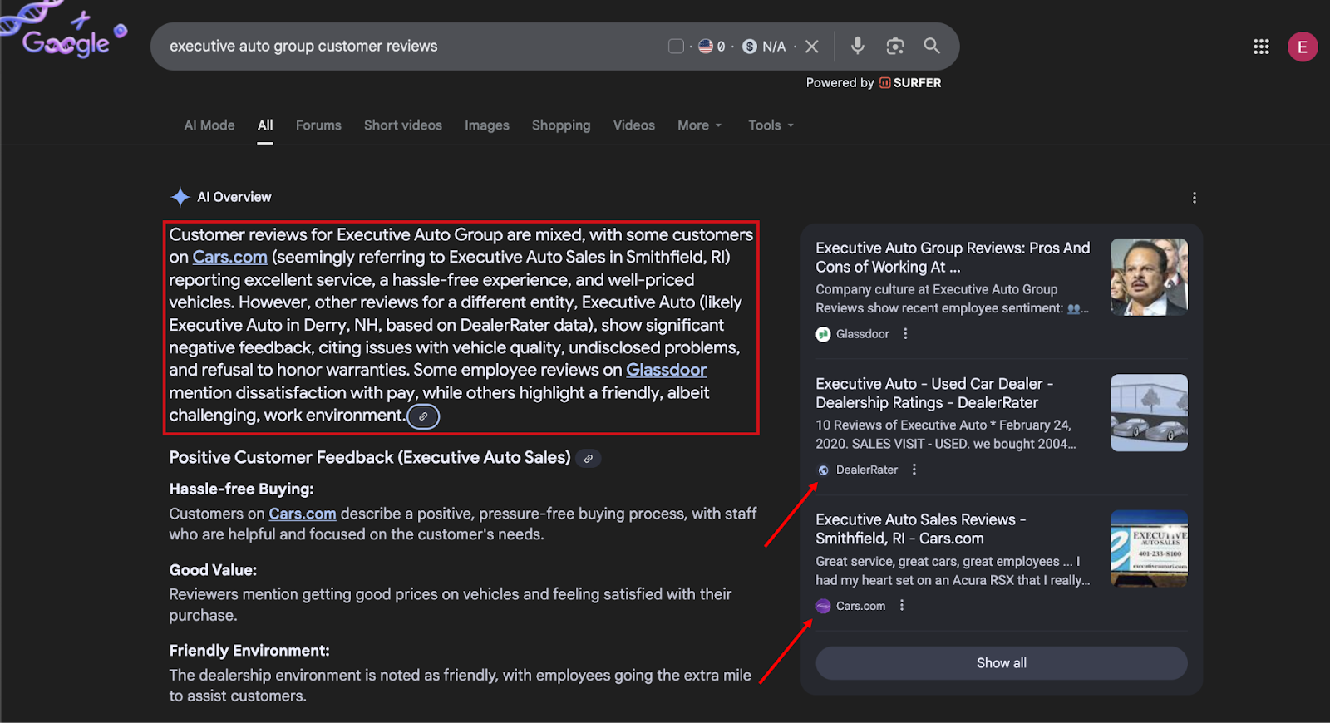Click the 'Friendly Environment:' heading text
The image size is (1330, 723).
click(x=249, y=651)
